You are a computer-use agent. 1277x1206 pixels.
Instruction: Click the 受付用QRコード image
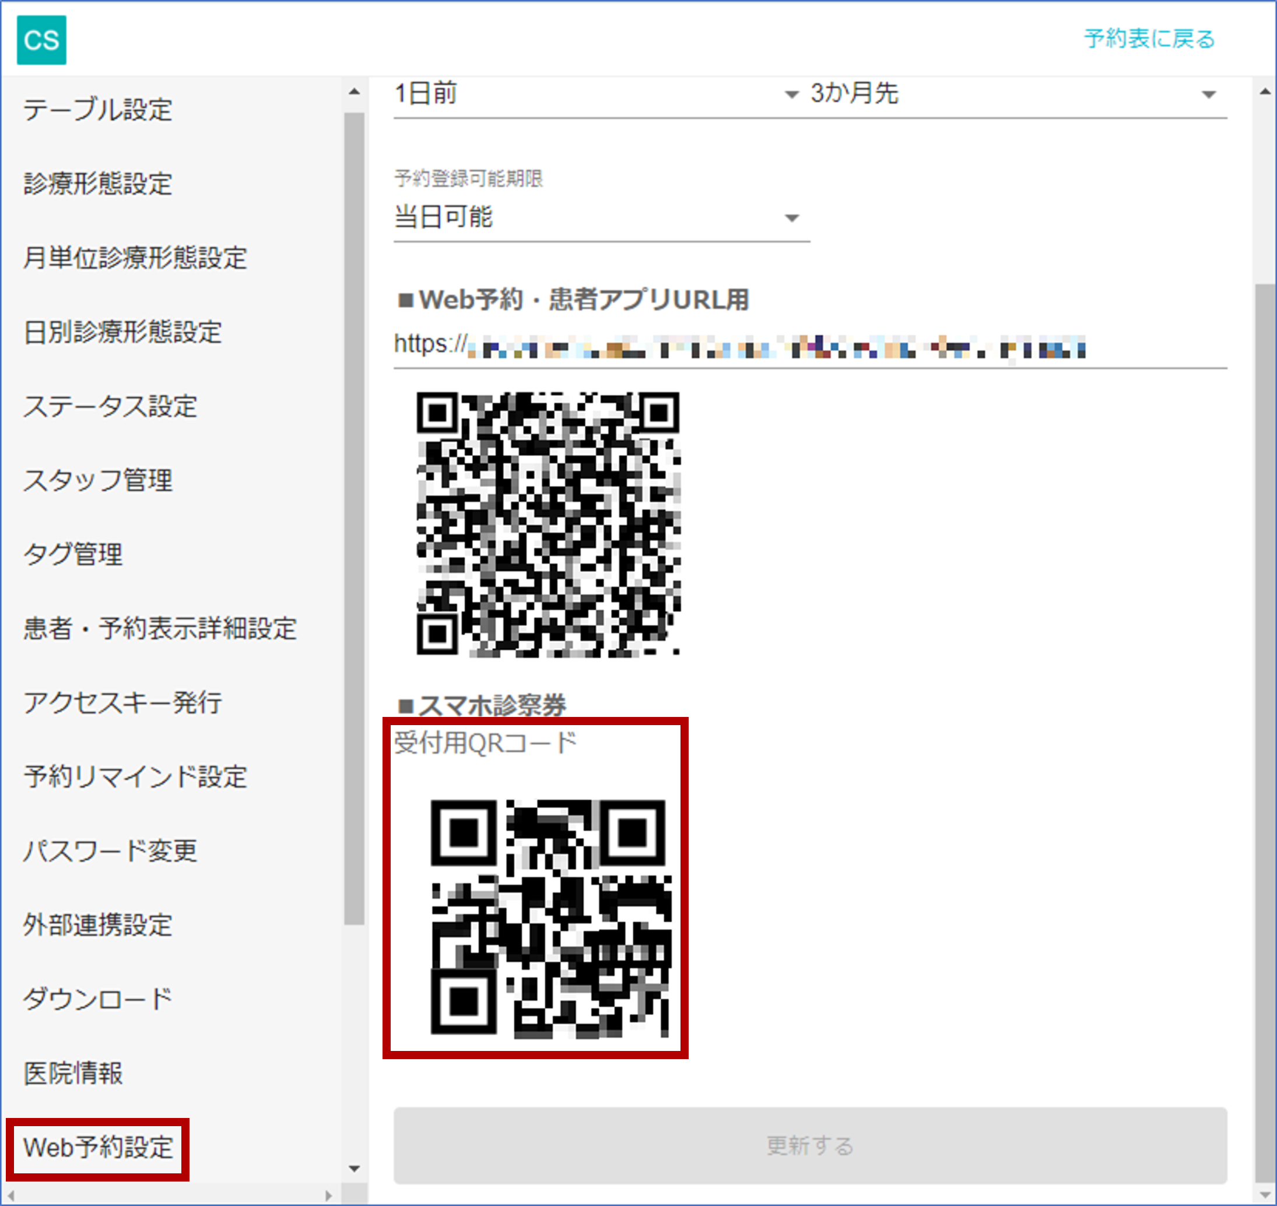(550, 918)
